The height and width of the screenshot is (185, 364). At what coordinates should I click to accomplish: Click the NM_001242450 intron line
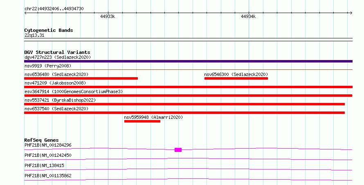188,159
